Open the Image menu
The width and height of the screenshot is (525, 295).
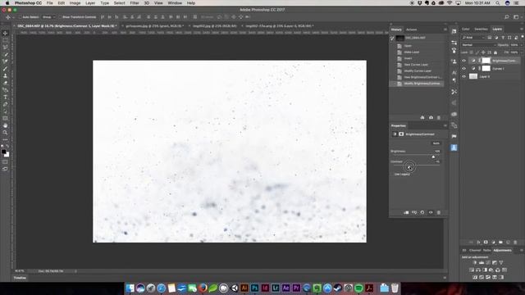point(75,3)
